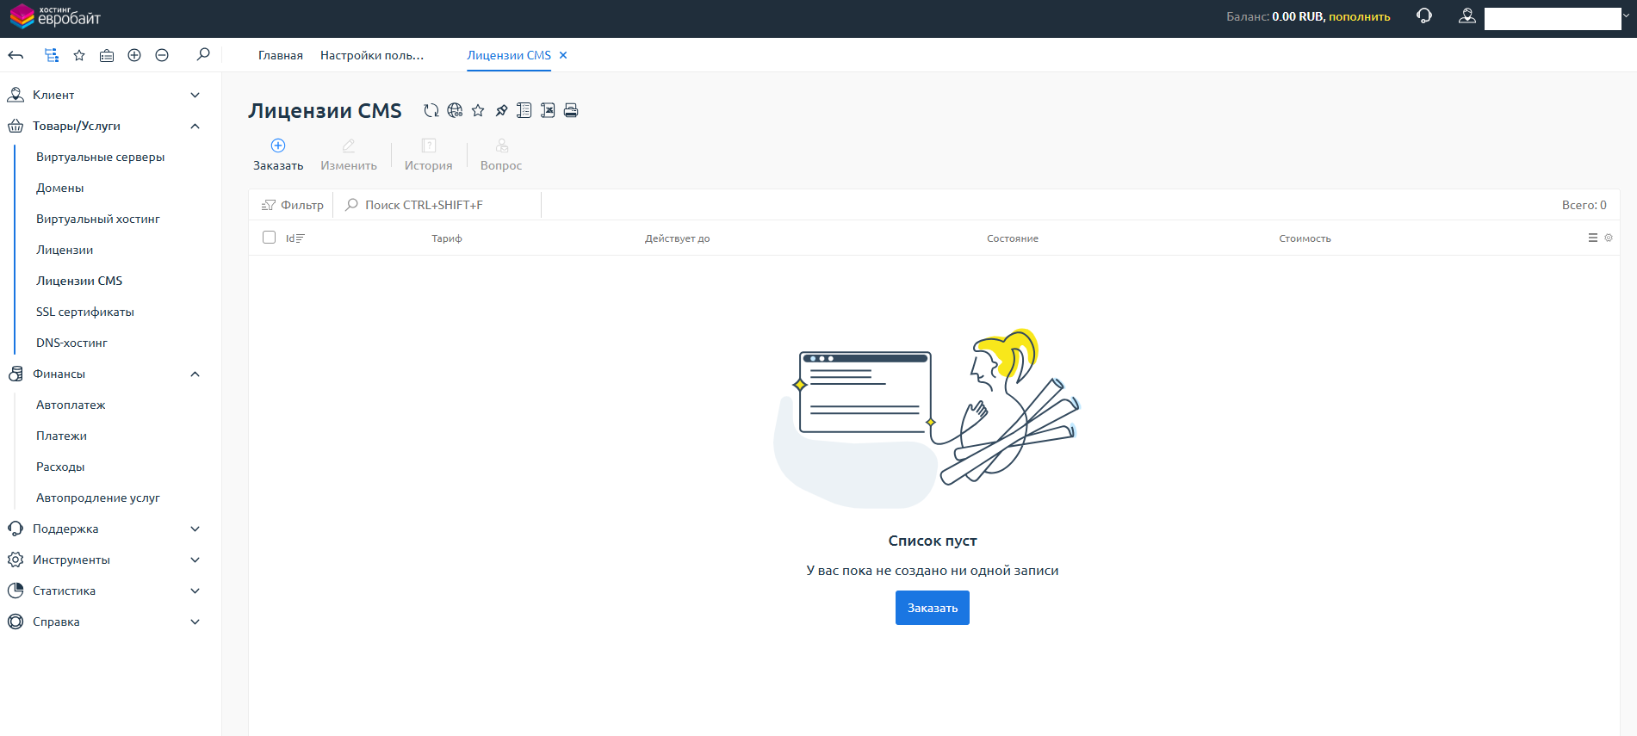This screenshot has width=1637, height=736.
Task: Click the magnifier search icon in the top toolbar
Action: coord(203,55)
